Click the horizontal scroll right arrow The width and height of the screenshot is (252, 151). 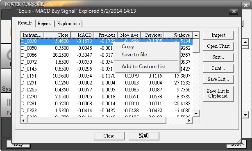click(189, 120)
